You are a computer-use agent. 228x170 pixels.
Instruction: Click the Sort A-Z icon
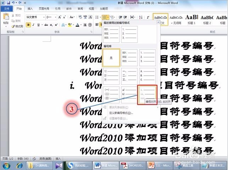pos(141,17)
